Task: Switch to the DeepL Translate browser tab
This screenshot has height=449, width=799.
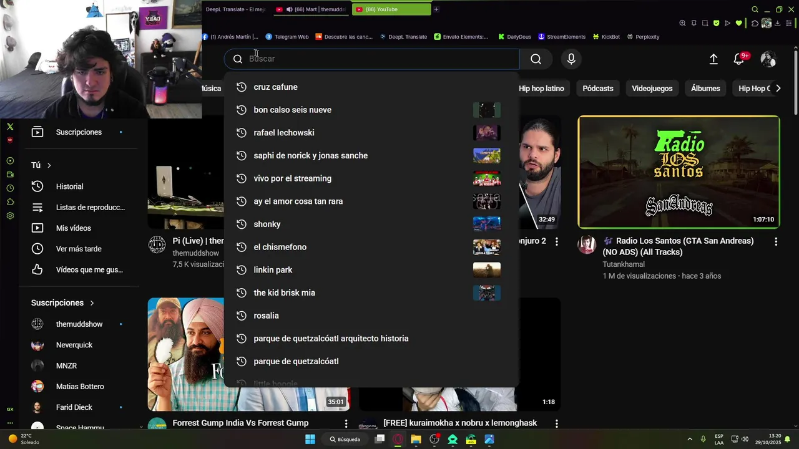Action: click(x=235, y=9)
